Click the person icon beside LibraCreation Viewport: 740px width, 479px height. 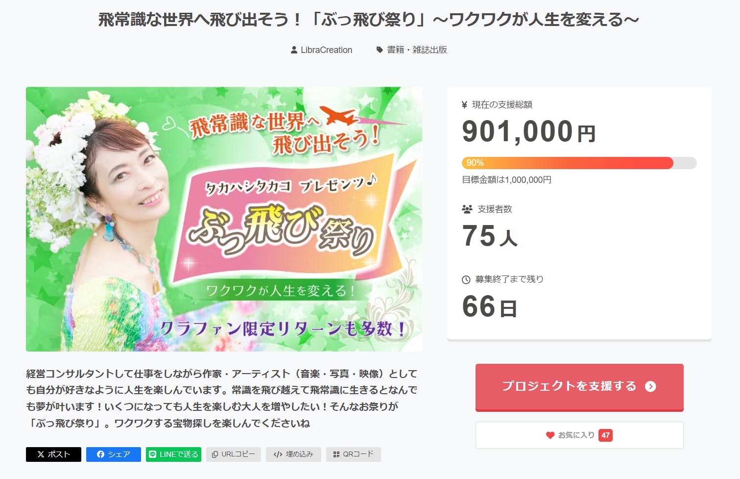tap(294, 50)
